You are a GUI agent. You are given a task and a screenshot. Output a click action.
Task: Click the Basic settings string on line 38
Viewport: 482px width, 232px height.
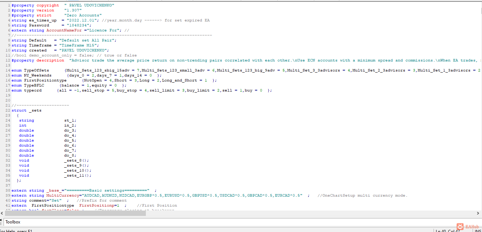[107, 191]
